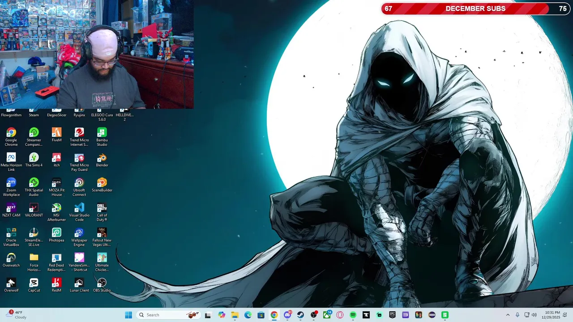The height and width of the screenshot is (322, 573).
Task: Open Trend Micro Internet Security shortcut
Action: (x=79, y=137)
